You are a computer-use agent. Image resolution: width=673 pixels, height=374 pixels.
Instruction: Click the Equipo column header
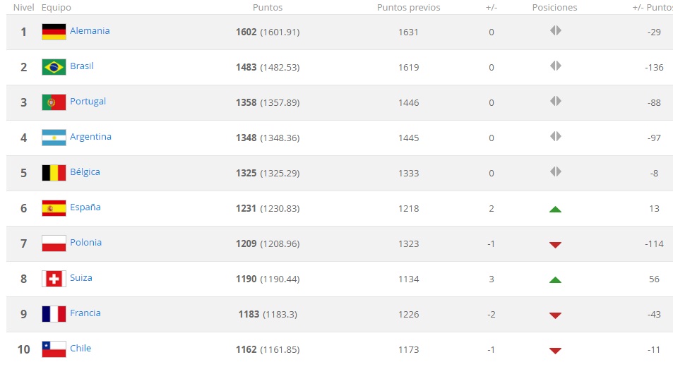pos(56,8)
